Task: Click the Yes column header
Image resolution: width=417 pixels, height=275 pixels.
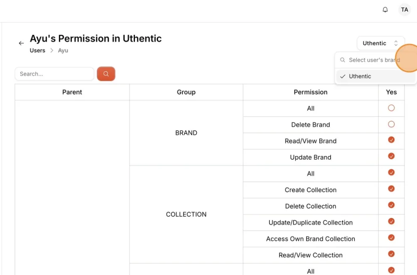Action: (391, 92)
